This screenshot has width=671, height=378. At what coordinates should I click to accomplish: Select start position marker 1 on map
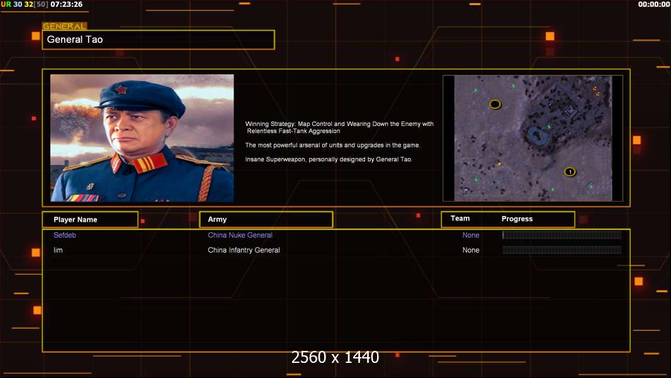click(570, 171)
